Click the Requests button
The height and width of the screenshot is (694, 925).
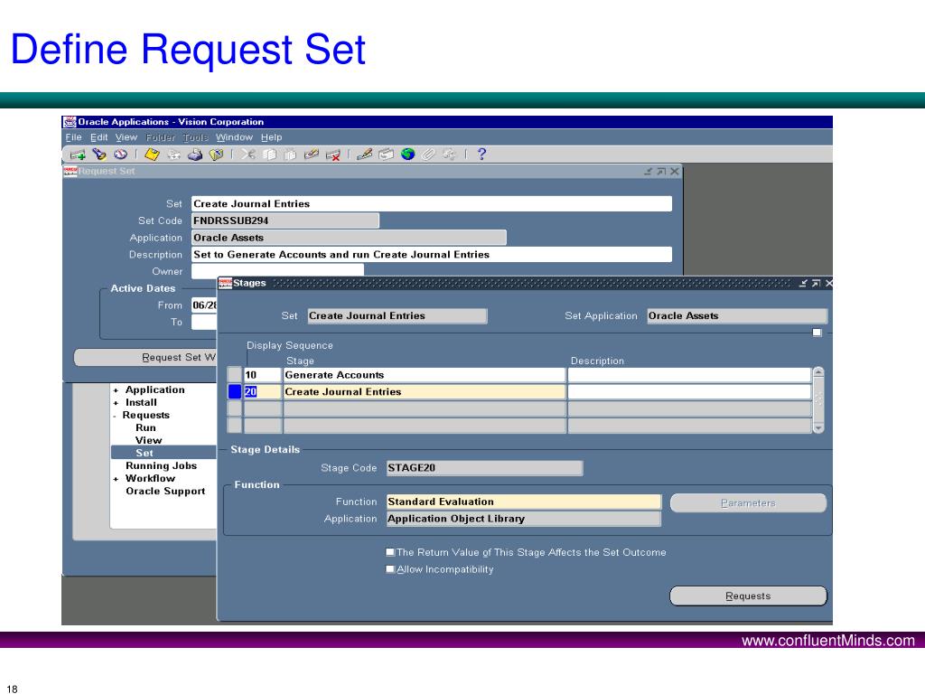pos(748,596)
